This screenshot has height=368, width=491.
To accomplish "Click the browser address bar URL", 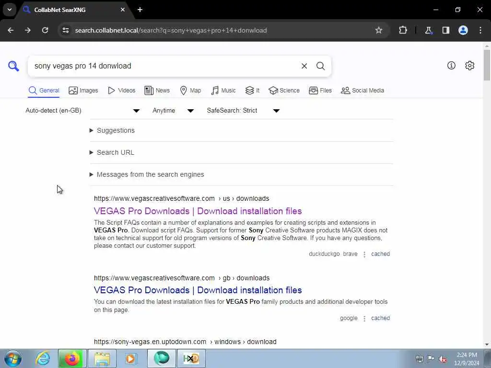I will tap(171, 30).
